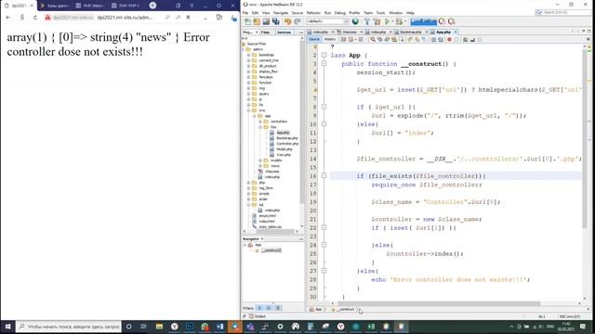Click the Save All toolbar icon

pos(276,21)
